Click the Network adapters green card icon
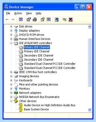The width and height of the screenshot is (96, 122). pyautogui.click(x=16, y=93)
